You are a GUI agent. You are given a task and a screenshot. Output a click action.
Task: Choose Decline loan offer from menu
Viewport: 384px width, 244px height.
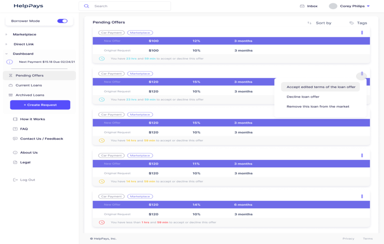coord(303,97)
